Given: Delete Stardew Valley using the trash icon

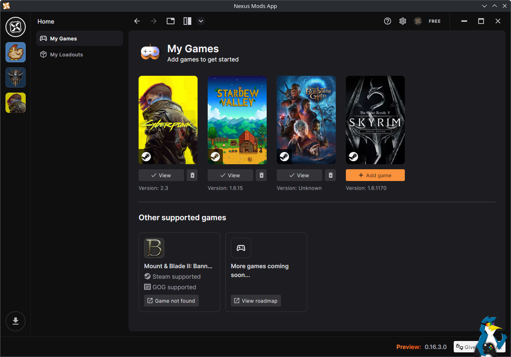Looking at the screenshot, I should point(261,175).
